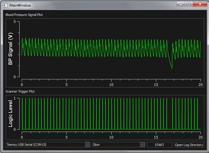209x153 pixels.
Task: Click the 20 tick label on BP plot x-axis
Action: (201, 84)
